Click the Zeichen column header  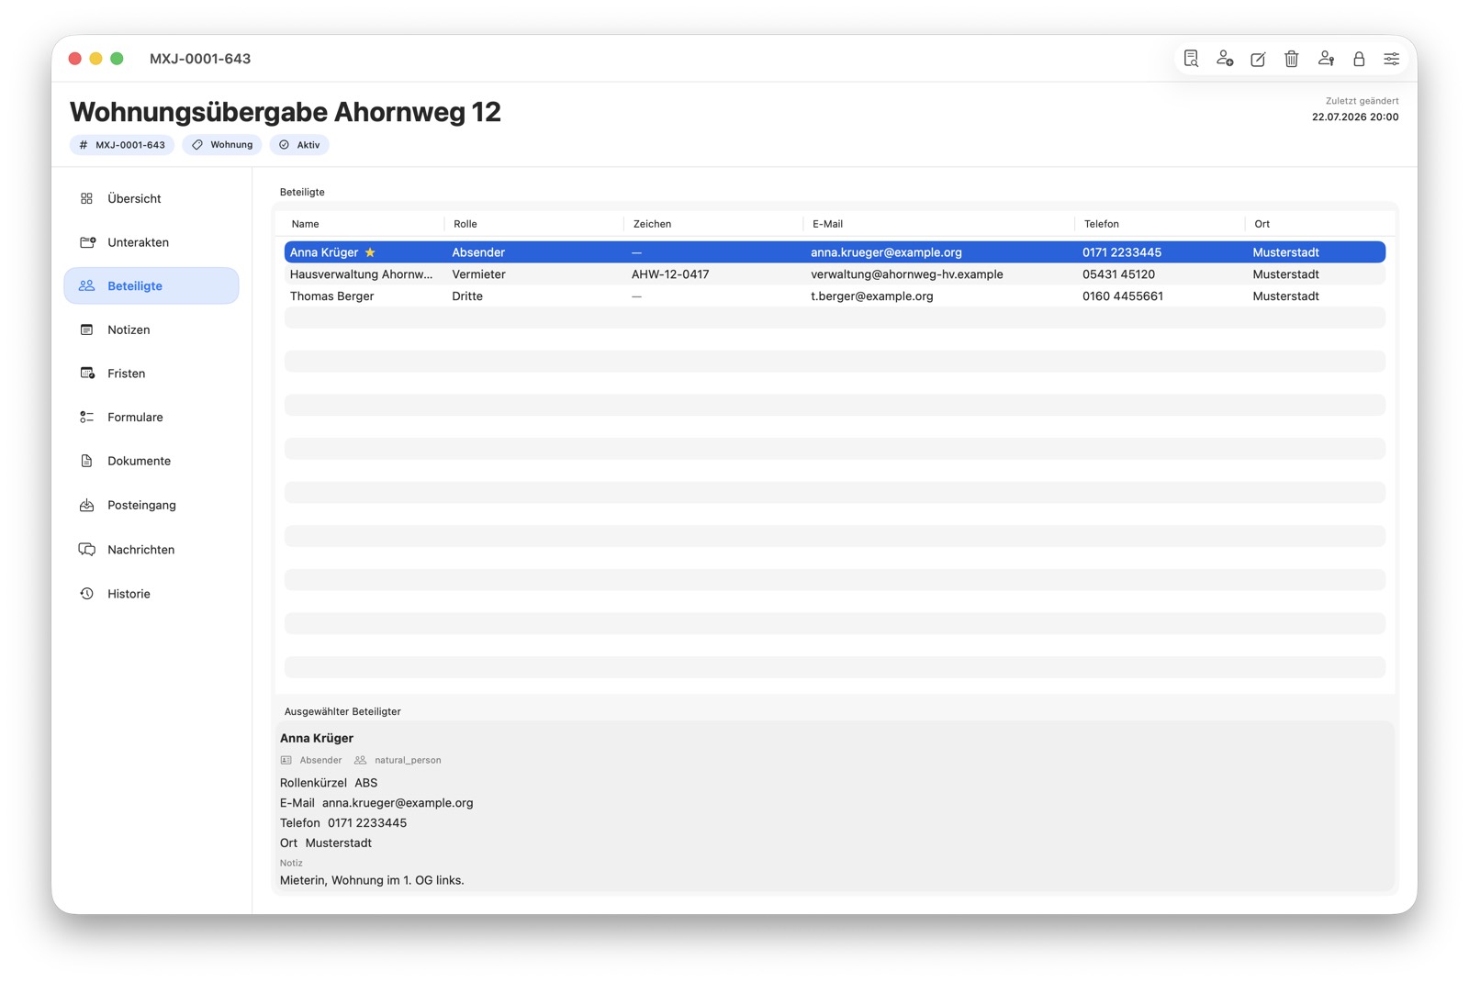713,224
